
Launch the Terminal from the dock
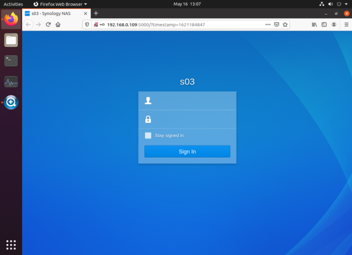(10, 61)
